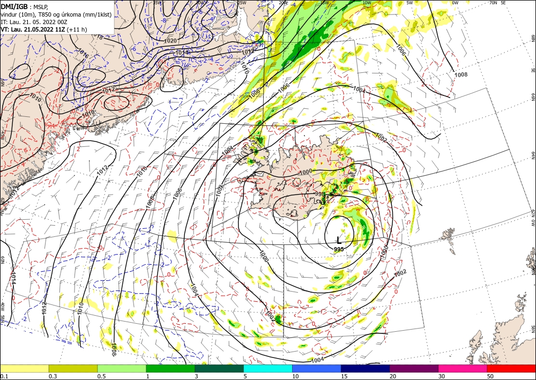Click the legend value 0.3
Image resolution: width=536 pixels, height=380 pixels.
click(53, 376)
